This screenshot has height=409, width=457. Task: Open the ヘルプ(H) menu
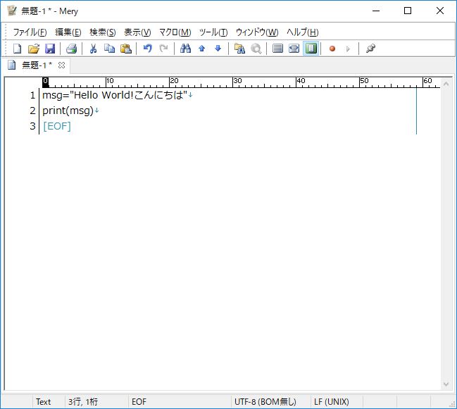(303, 32)
